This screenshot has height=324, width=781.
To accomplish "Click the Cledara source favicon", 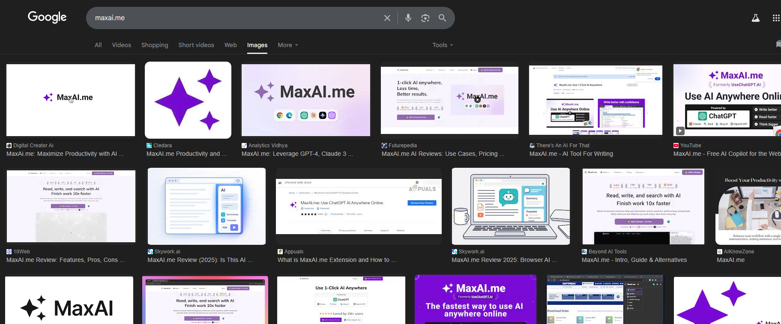I will 149,146.
